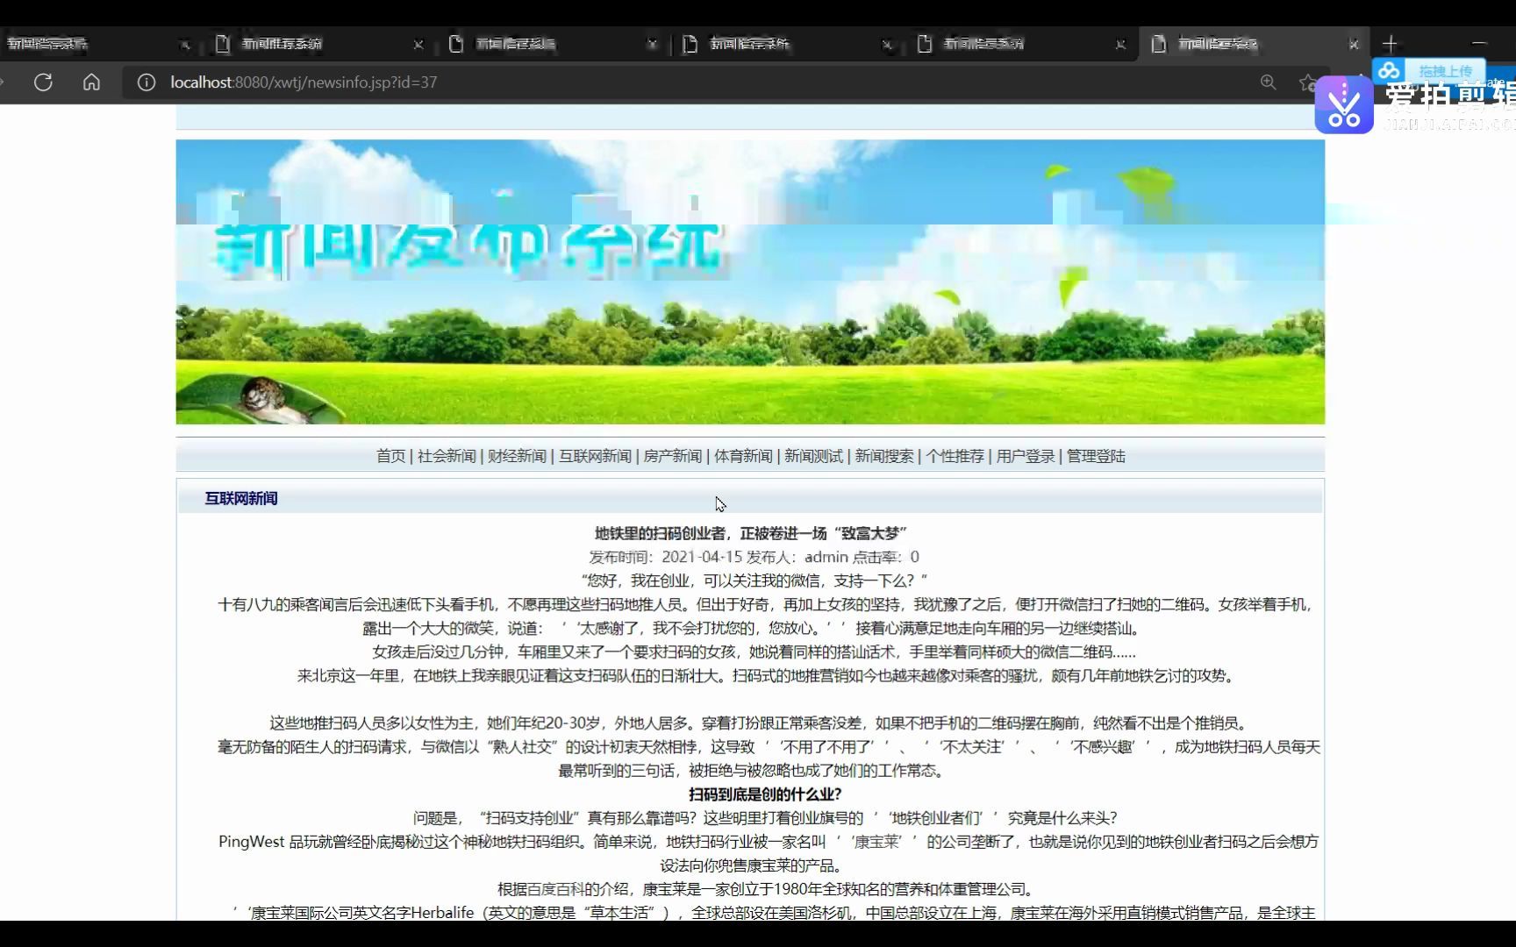Screen dimensions: 1516x947
Task: Navigate to 首页 in the site menu
Action: 390,456
